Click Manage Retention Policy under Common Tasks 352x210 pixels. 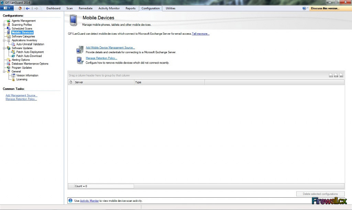click(21, 99)
